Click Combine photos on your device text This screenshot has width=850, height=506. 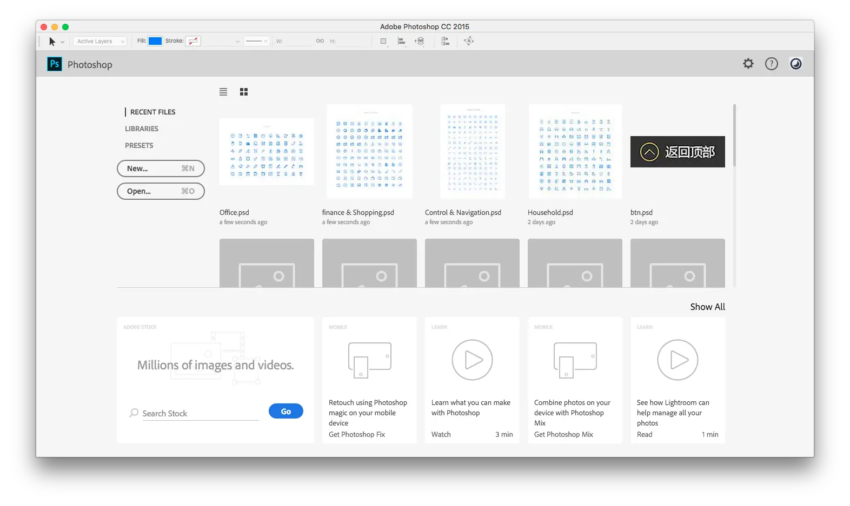572,413
